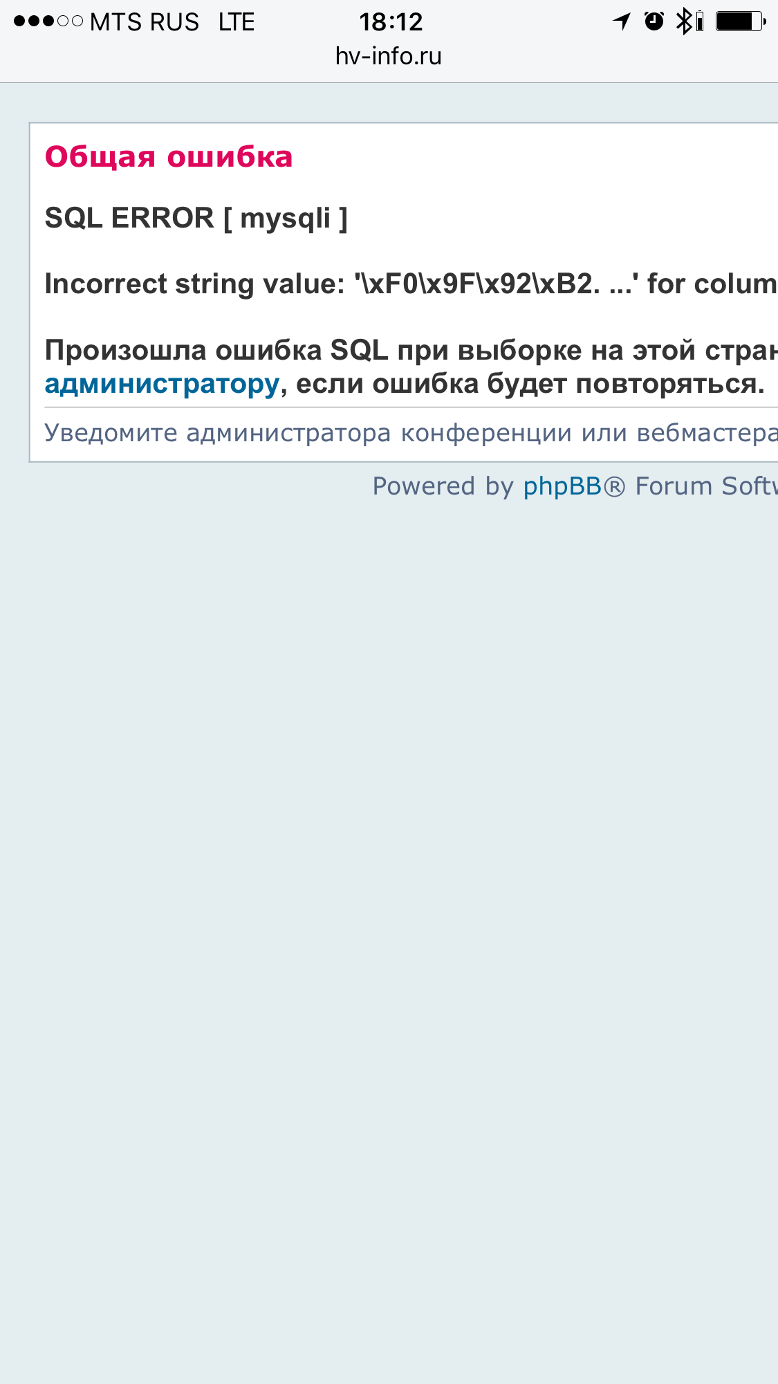Open the phpBB link in footer
Image resolution: width=778 pixels, height=1384 pixels.
pyautogui.click(x=562, y=486)
